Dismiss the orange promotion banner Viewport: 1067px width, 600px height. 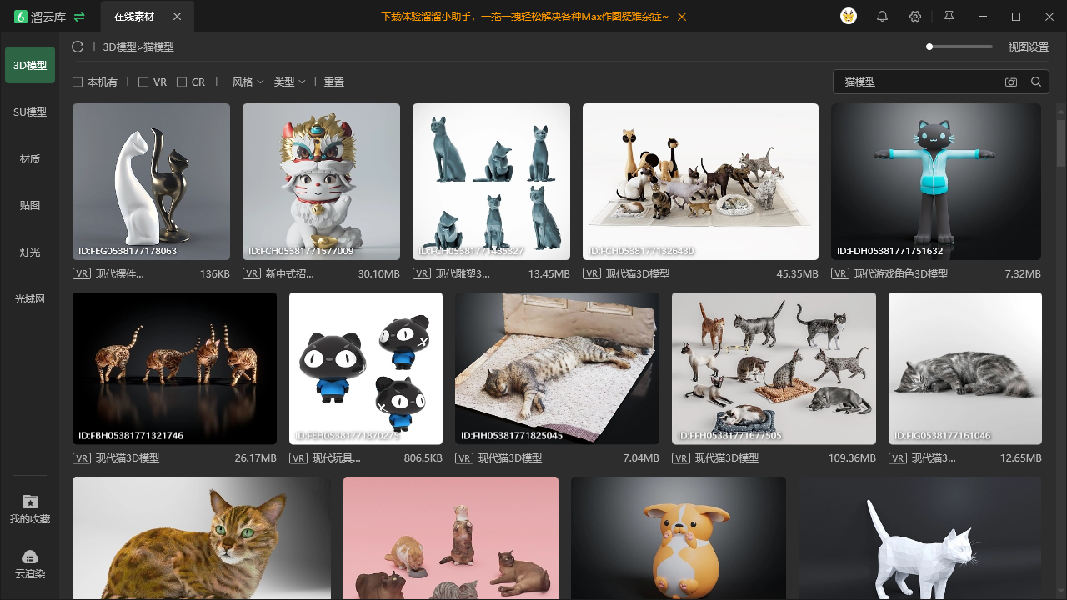coord(682,17)
